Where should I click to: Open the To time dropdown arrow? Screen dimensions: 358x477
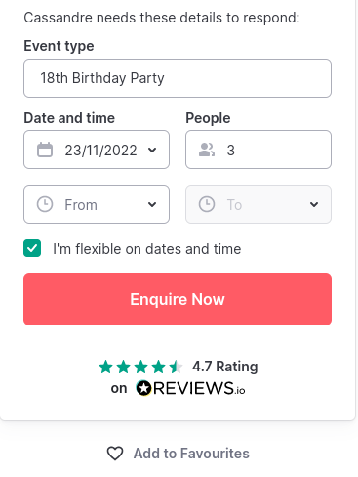(x=314, y=204)
